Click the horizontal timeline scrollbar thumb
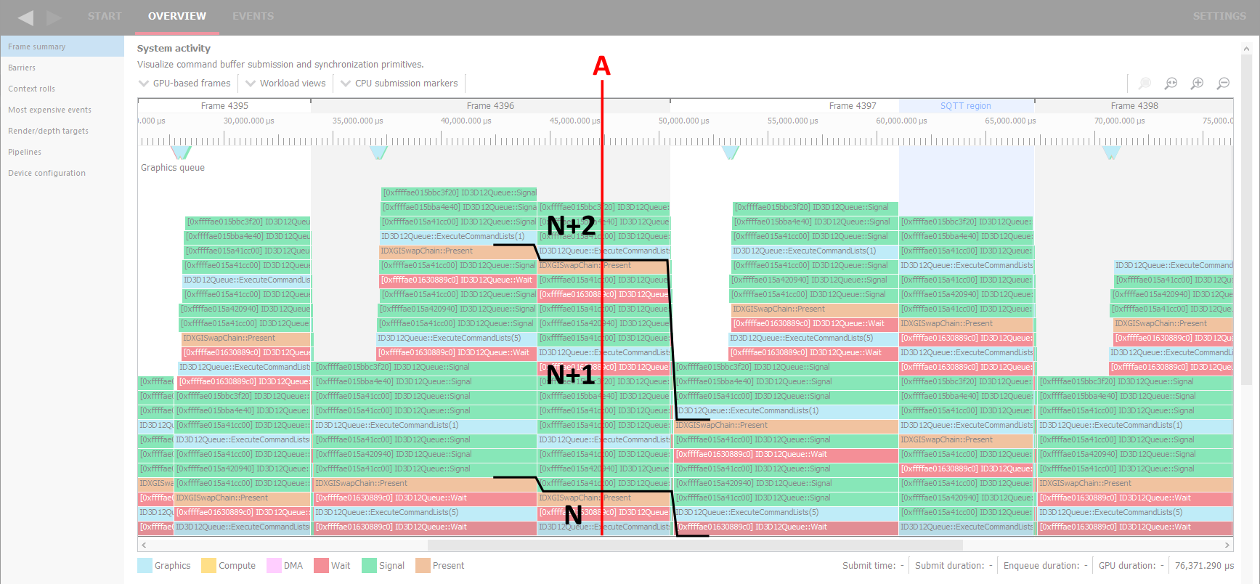The height and width of the screenshot is (584, 1260). [x=694, y=545]
